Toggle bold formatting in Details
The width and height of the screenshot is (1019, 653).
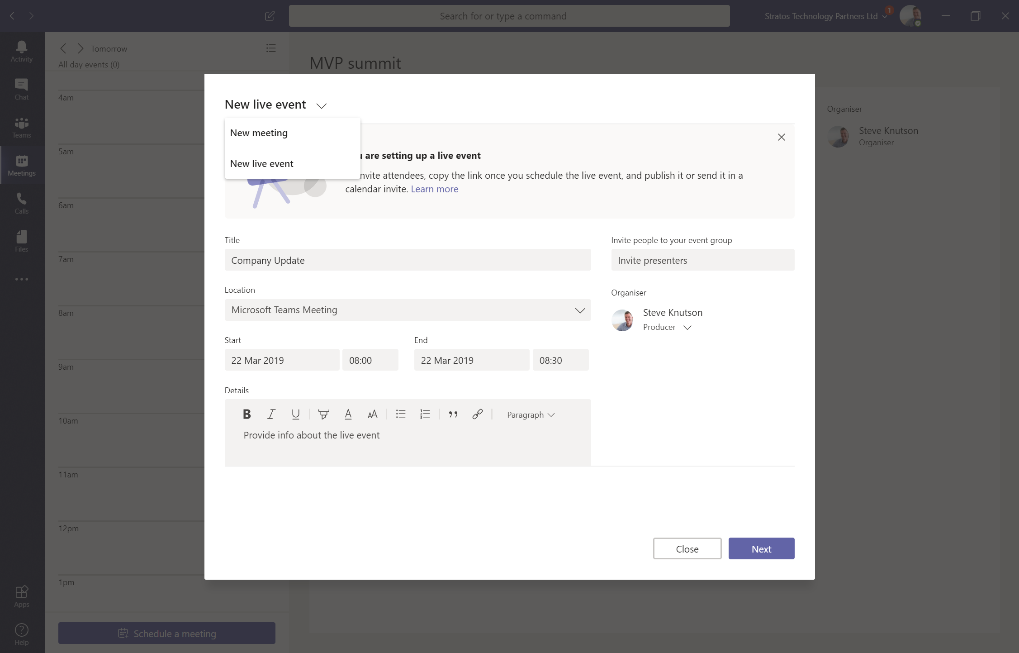coord(247,414)
